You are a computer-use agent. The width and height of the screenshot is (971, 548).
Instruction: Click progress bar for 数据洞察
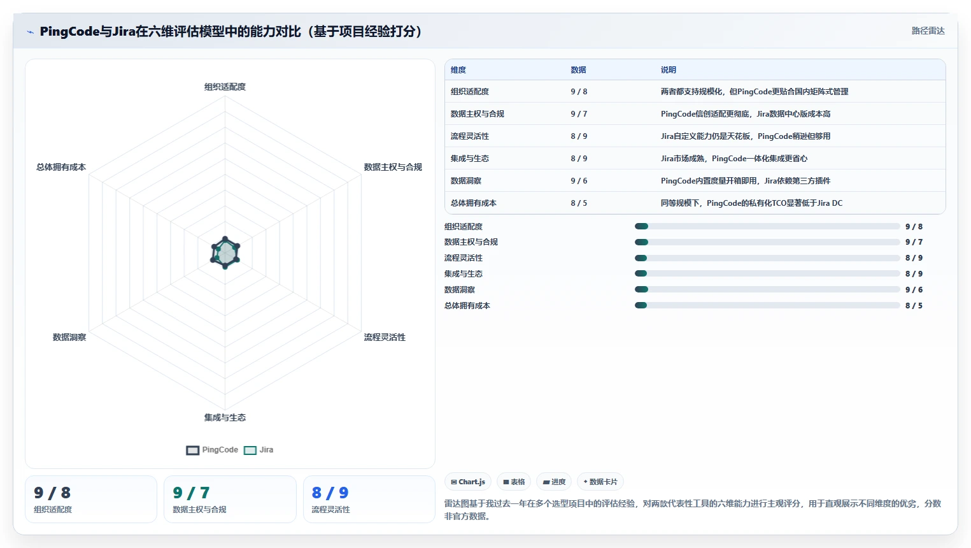(x=767, y=289)
